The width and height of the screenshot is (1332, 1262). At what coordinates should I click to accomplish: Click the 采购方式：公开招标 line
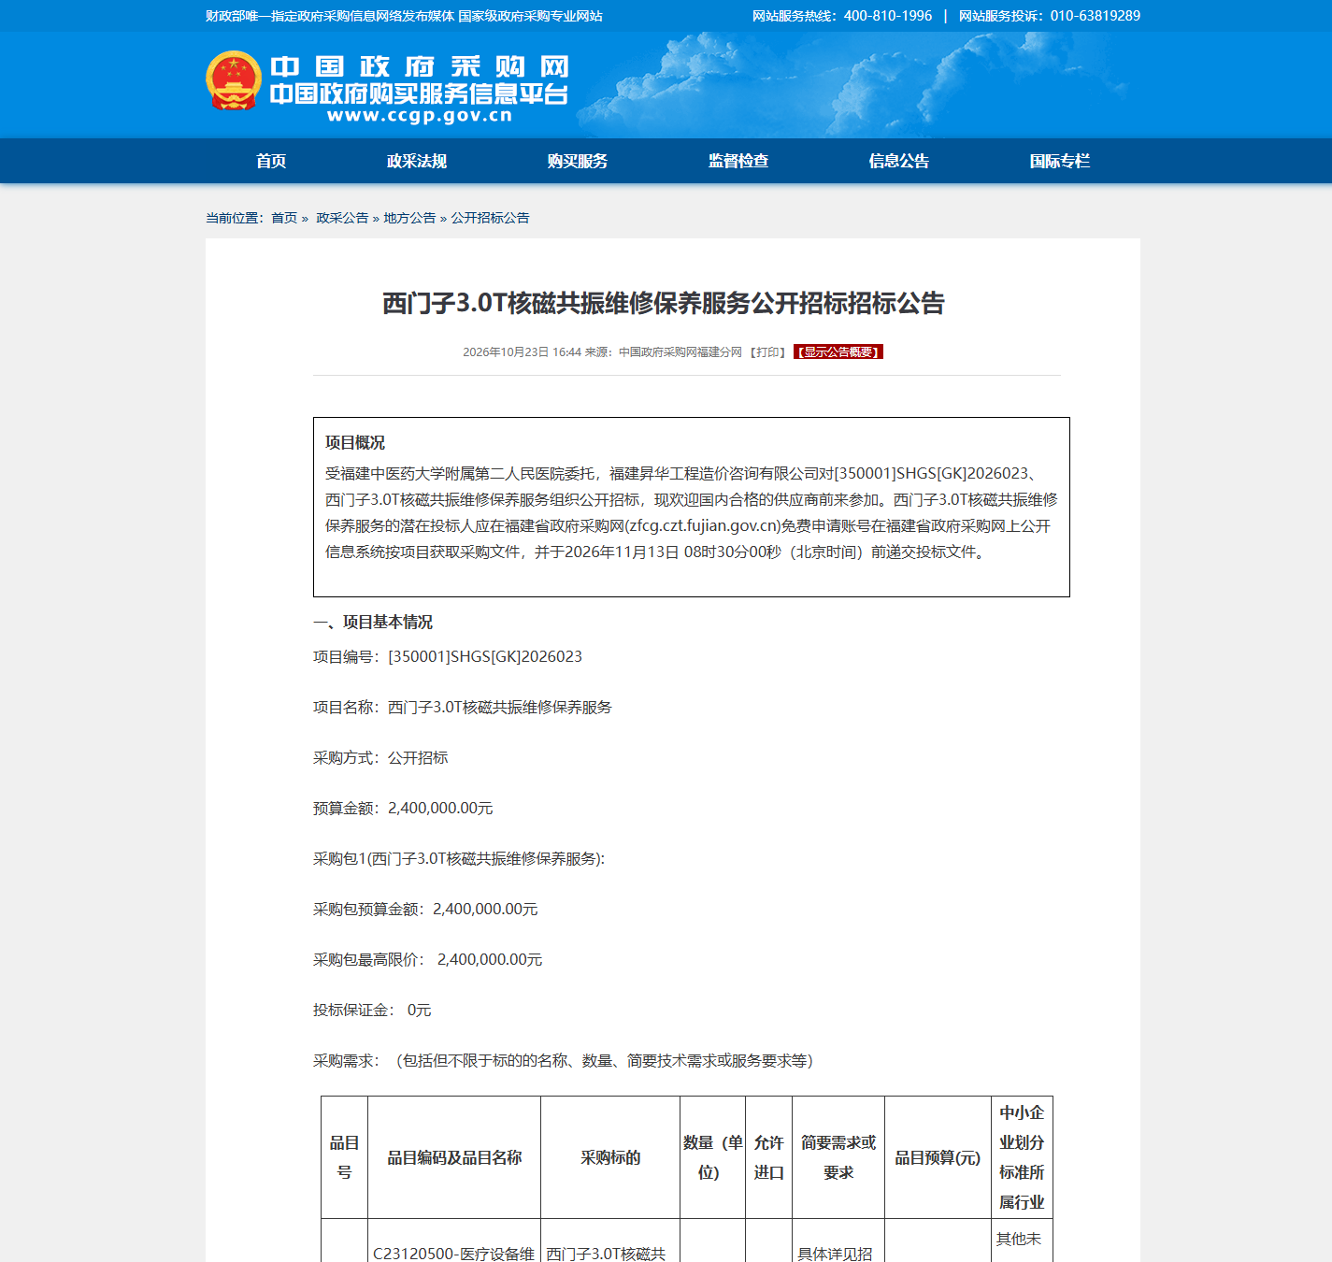[380, 758]
